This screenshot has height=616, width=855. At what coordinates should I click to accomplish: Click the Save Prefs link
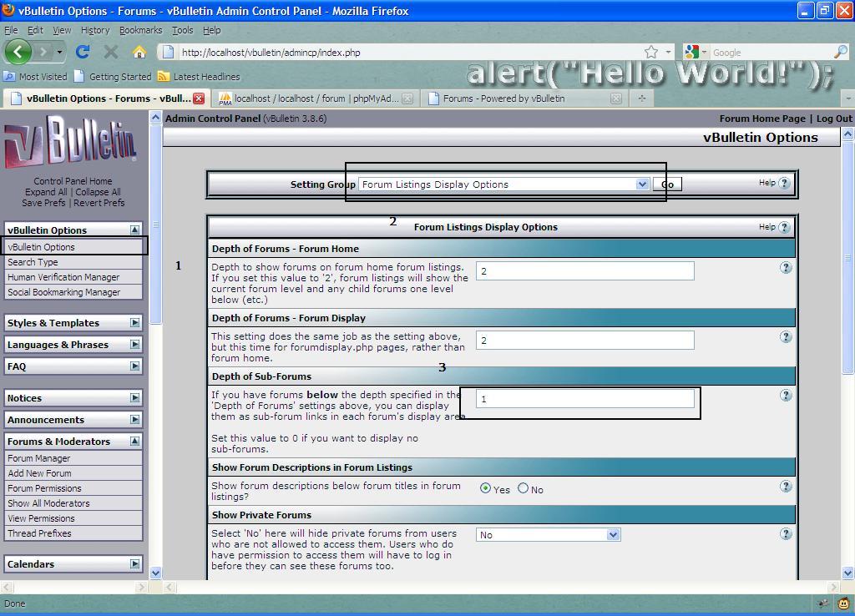(43, 203)
